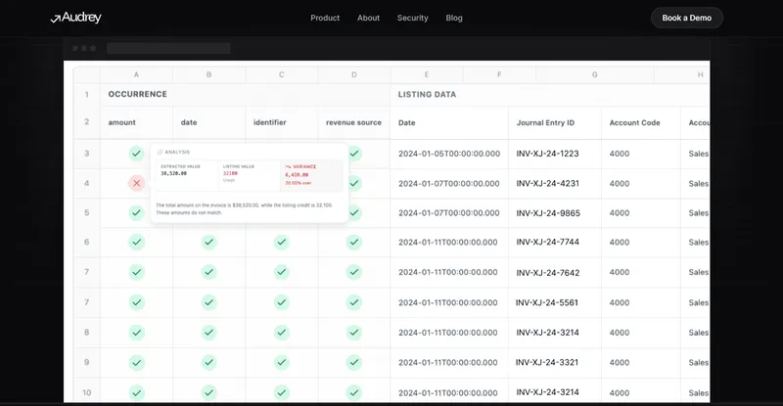Click date checkmark for INV-XJ-24-5561 row
The height and width of the screenshot is (406, 783).
tap(208, 302)
